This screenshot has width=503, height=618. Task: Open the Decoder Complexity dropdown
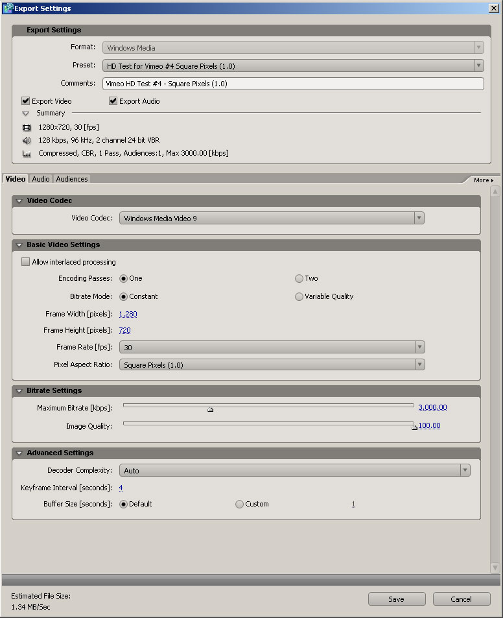point(465,471)
